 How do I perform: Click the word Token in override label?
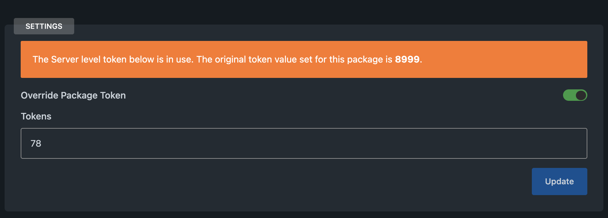click(113, 95)
